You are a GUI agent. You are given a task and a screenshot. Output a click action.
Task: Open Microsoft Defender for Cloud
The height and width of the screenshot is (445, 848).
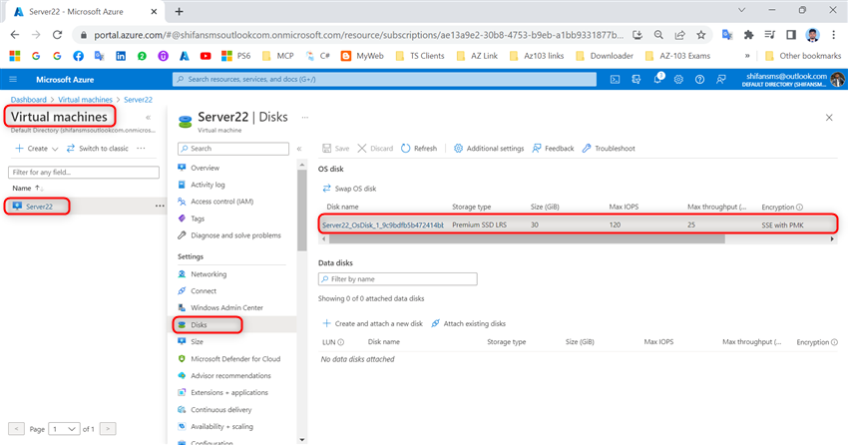click(235, 358)
